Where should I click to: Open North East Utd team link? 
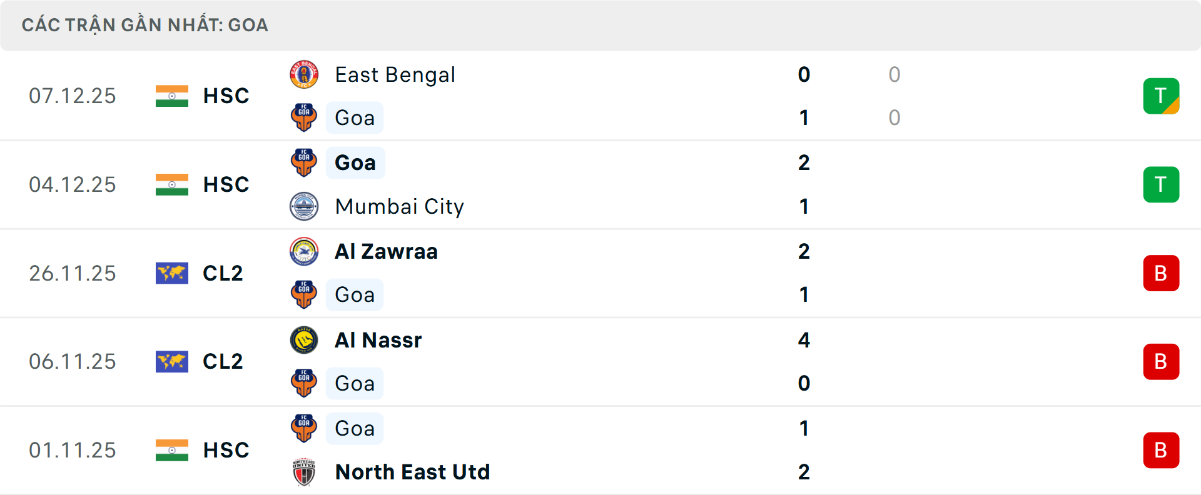[412, 472]
